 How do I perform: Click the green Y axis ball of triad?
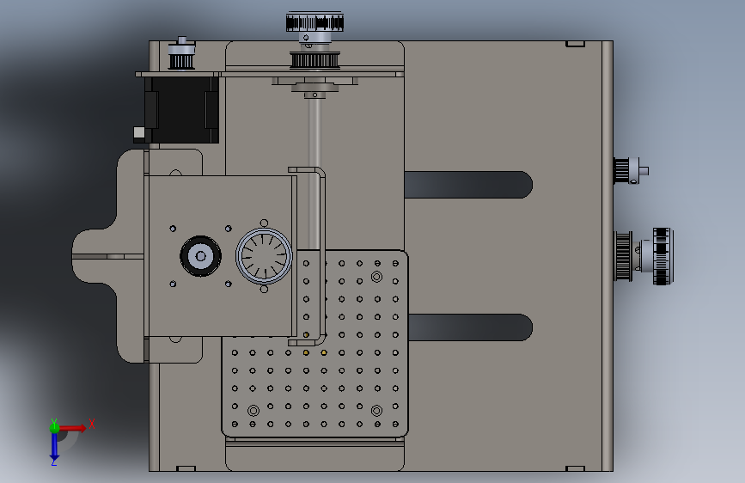[x=55, y=428]
